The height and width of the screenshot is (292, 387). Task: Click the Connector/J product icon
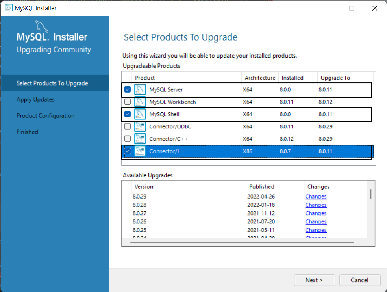click(140, 151)
